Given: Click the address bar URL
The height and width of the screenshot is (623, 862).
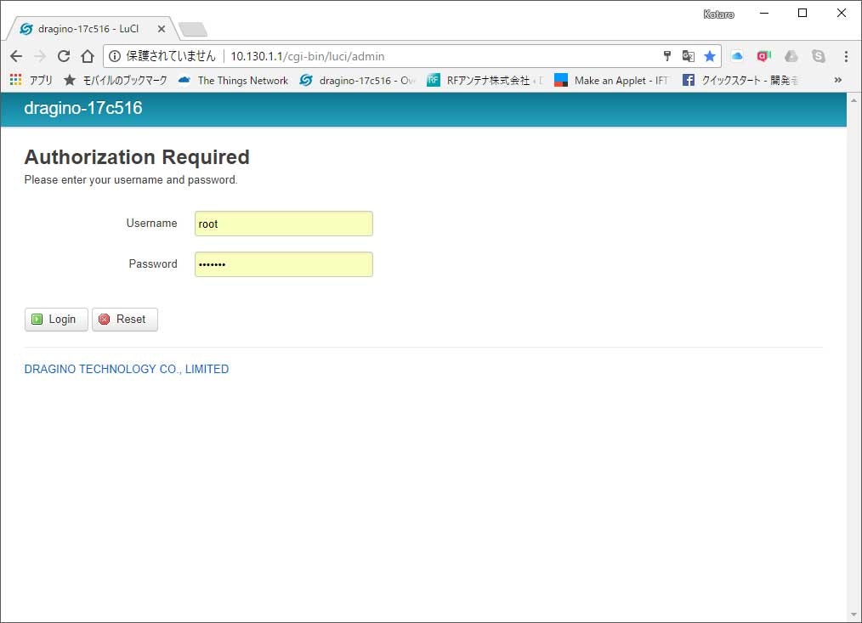Looking at the screenshot, I should tap(307, 56).
